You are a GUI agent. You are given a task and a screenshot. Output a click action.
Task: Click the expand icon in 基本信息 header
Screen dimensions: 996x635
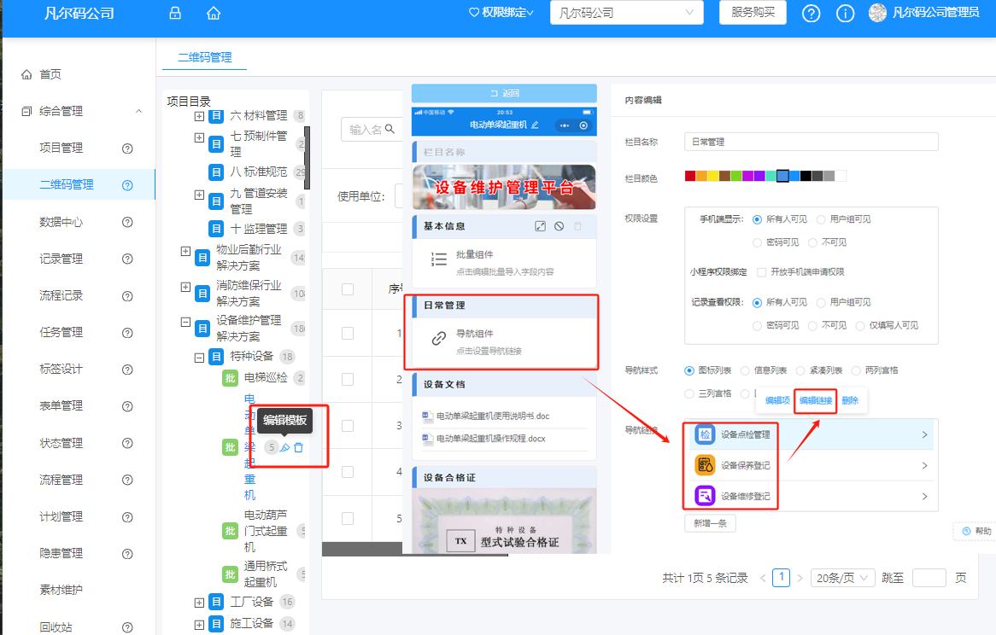pyautogui.click(x=540, y=226)
